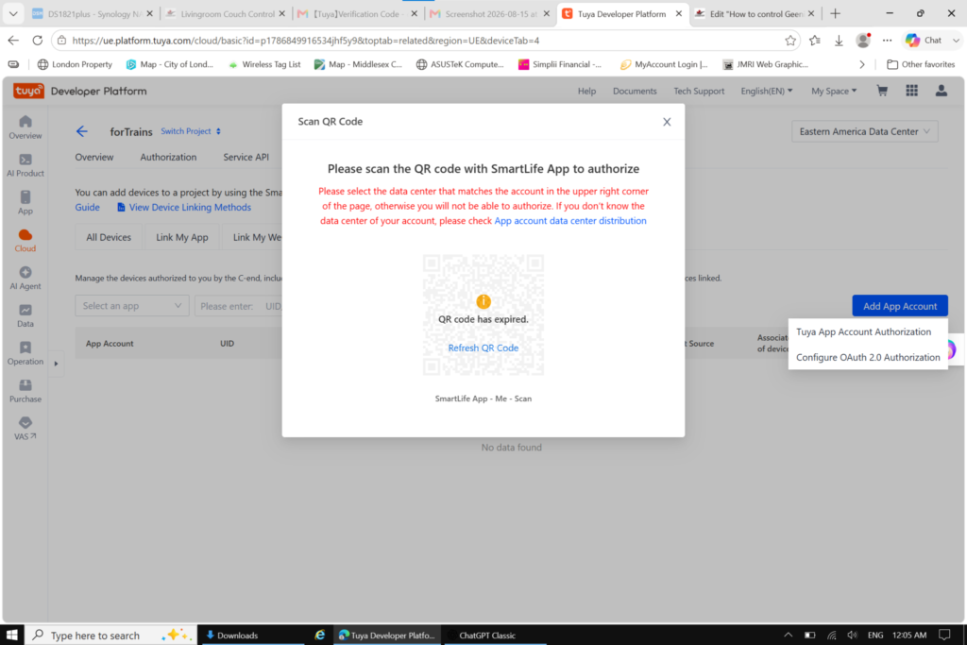
Task: Click the Add App Account button
Action: (x=900, y=306)
